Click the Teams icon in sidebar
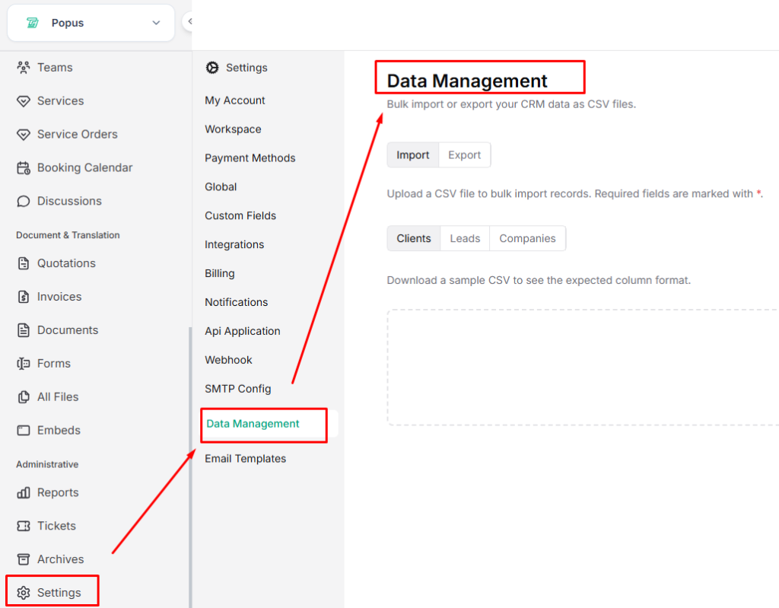The height and width of the screenshot is (608, 779). point(23,68)
